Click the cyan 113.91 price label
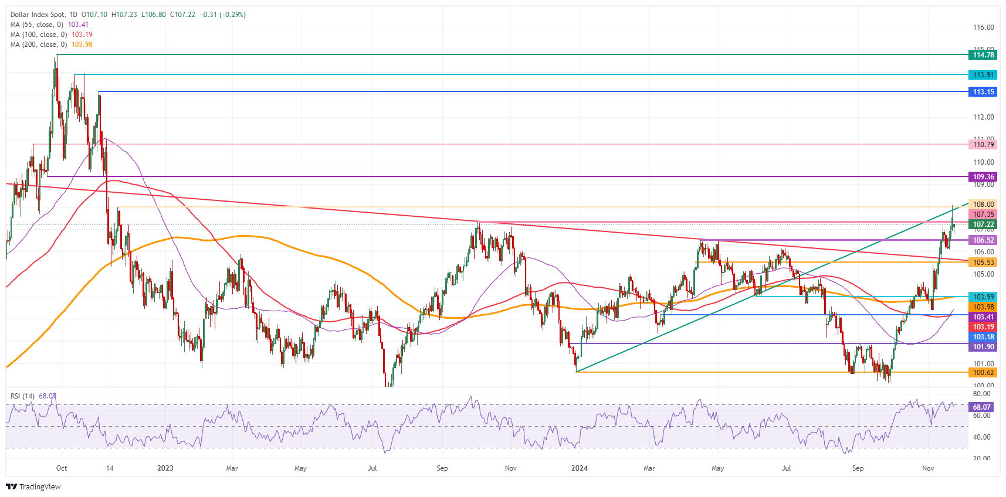 pyautogui.click(x=983, y=75)
